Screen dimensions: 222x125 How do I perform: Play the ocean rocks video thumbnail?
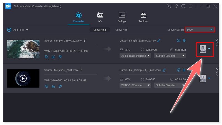click(x=23, y=49)
